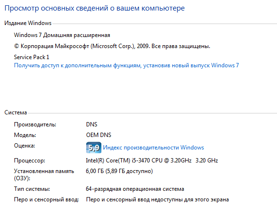277x211 pixels.
Task: Open the link to get a new Windows 7 edition
Action: coord(126,65)
